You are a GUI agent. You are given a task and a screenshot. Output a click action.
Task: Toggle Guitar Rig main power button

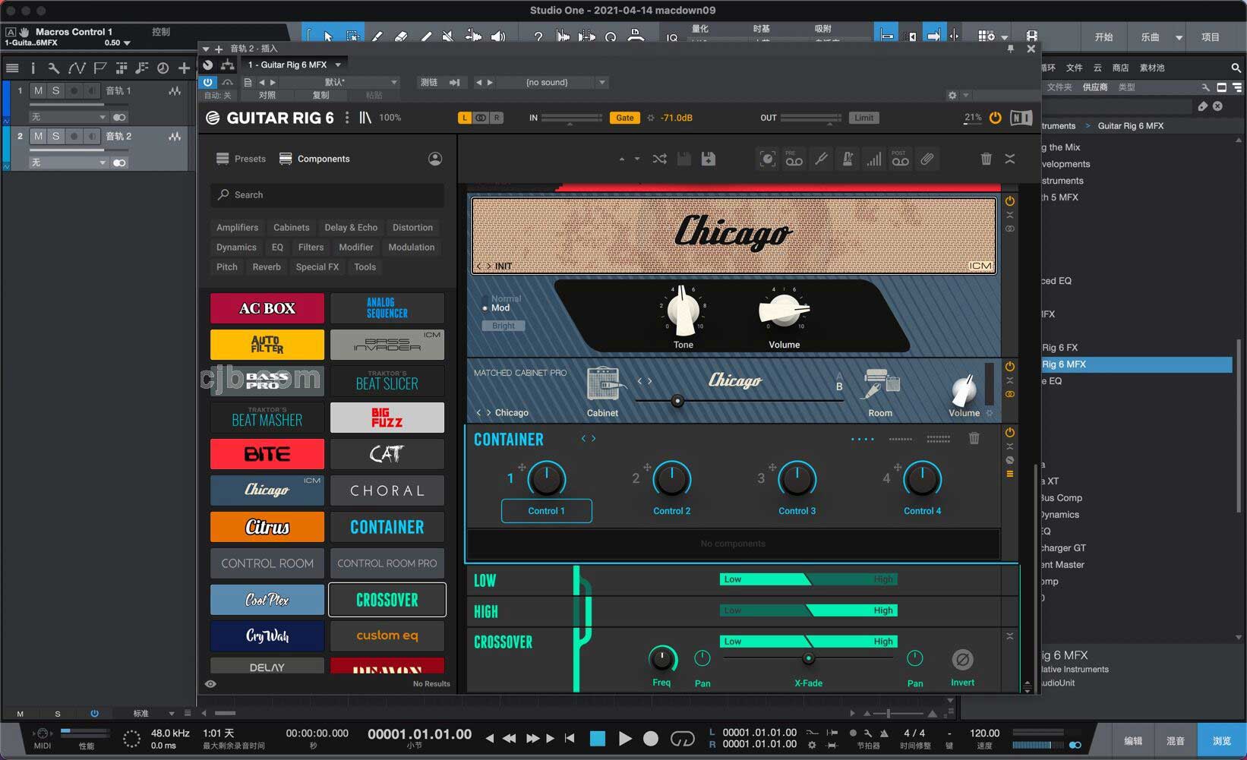(995, 118)
